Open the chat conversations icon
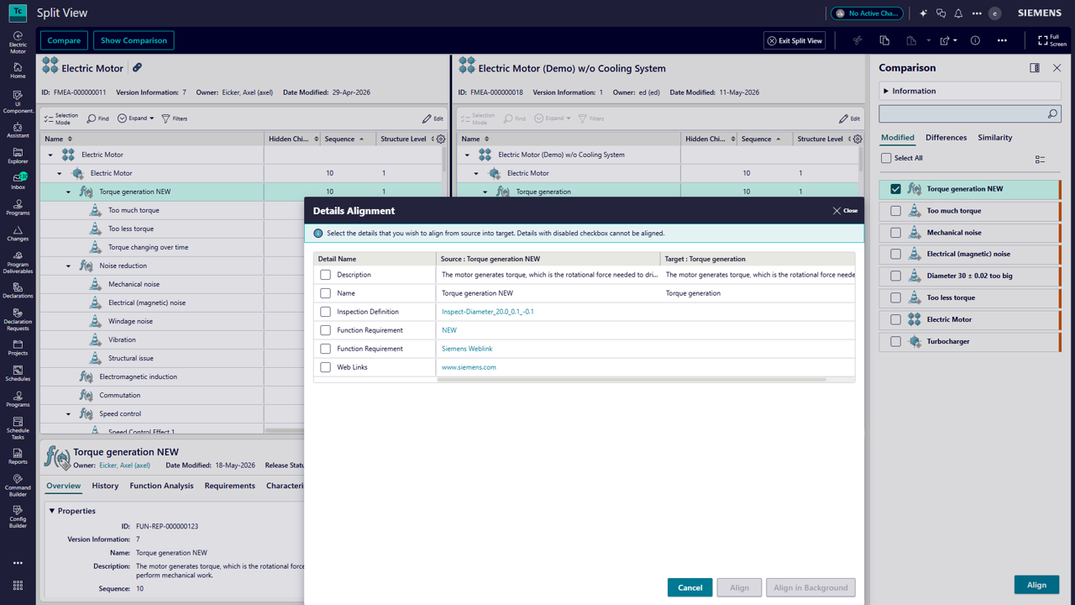 [x=941, y=13]
